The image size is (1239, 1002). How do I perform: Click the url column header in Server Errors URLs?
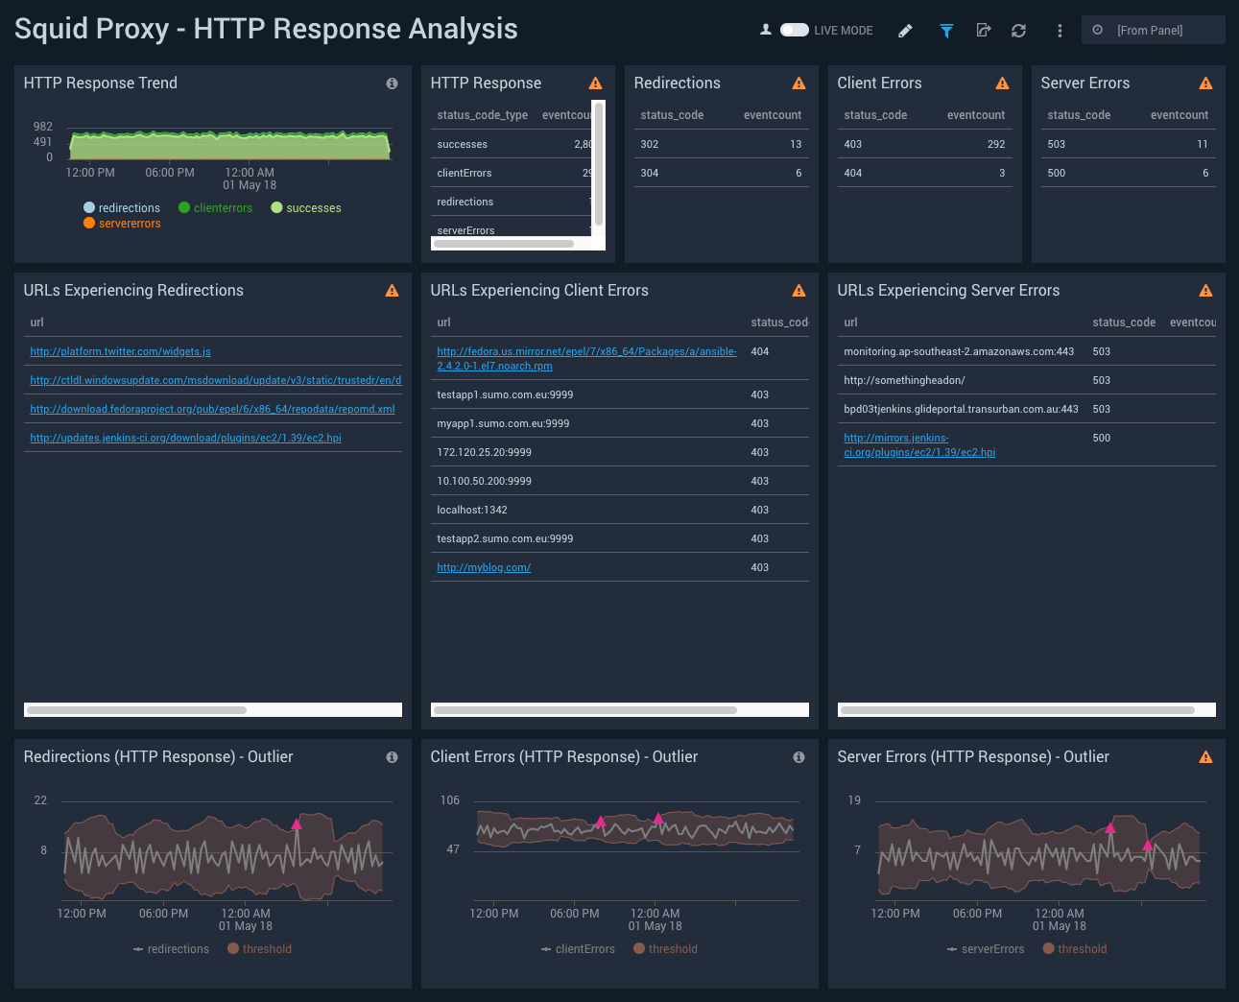[x=850, y=322]
